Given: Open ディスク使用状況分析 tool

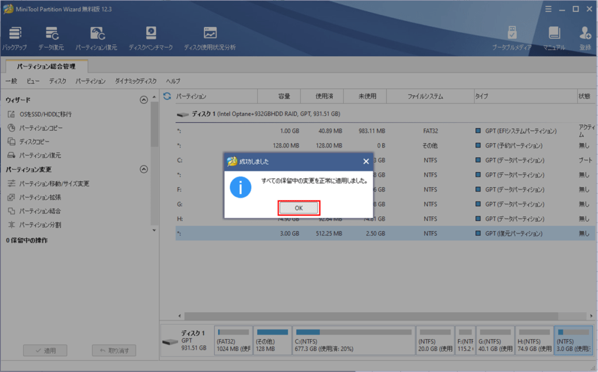Looking at the screenshot, I should pyautogui.click(x=210, y=37).
